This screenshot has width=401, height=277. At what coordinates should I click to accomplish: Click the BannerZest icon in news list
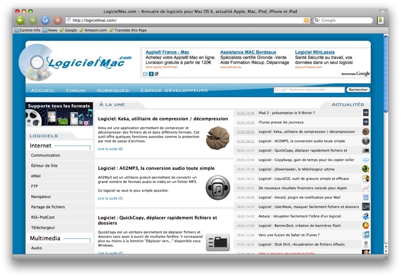point(366,226)
